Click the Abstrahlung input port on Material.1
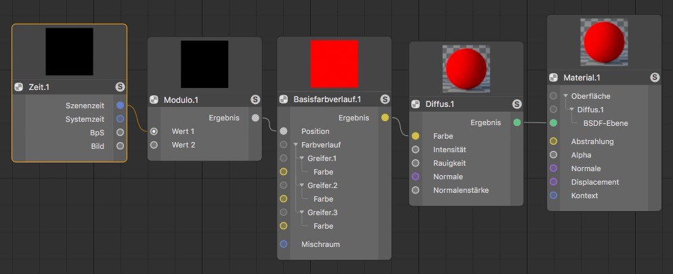Screen dimensions: 673x274 [x=553, y=141]
